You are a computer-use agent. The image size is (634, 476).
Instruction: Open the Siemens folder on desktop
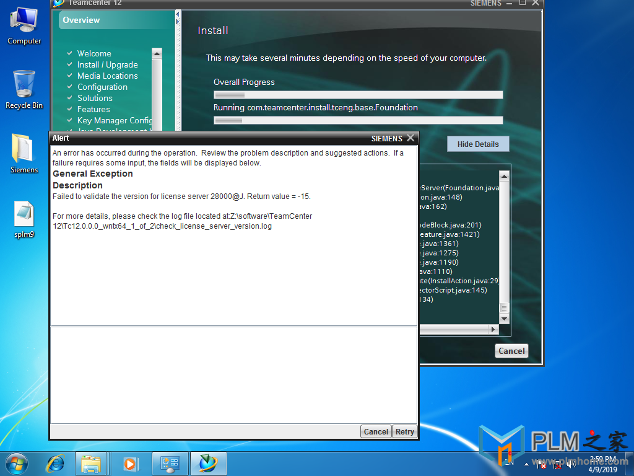[x=24, y=154]
